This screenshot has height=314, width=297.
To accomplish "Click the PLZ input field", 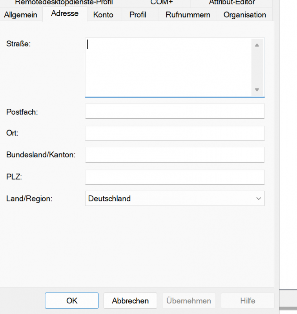I will pos(175,177).
